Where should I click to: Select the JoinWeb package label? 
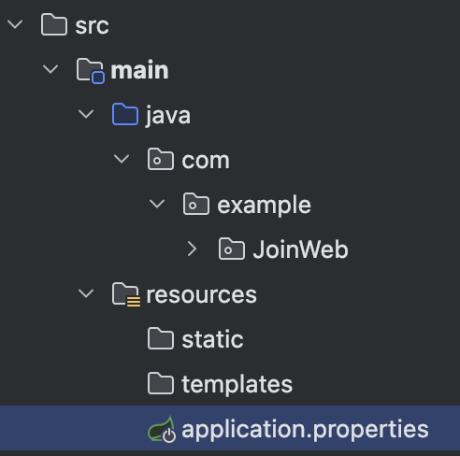(300, 249)
